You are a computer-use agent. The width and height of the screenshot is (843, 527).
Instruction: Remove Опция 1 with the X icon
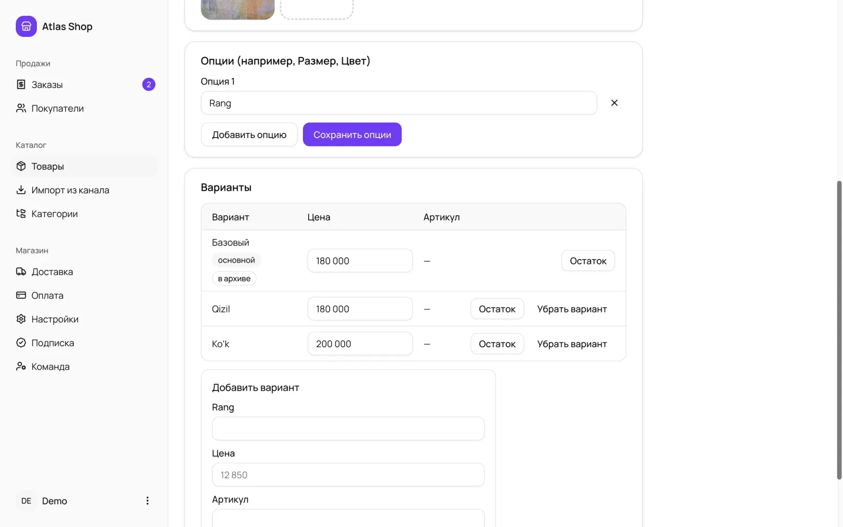click(614, 103)
